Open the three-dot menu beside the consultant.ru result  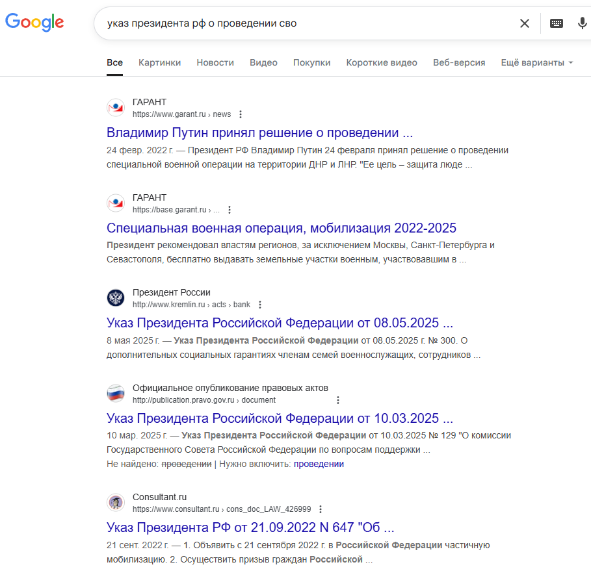(321, 509)
